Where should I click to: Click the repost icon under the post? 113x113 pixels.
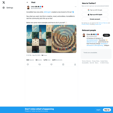tap(39, 64)
